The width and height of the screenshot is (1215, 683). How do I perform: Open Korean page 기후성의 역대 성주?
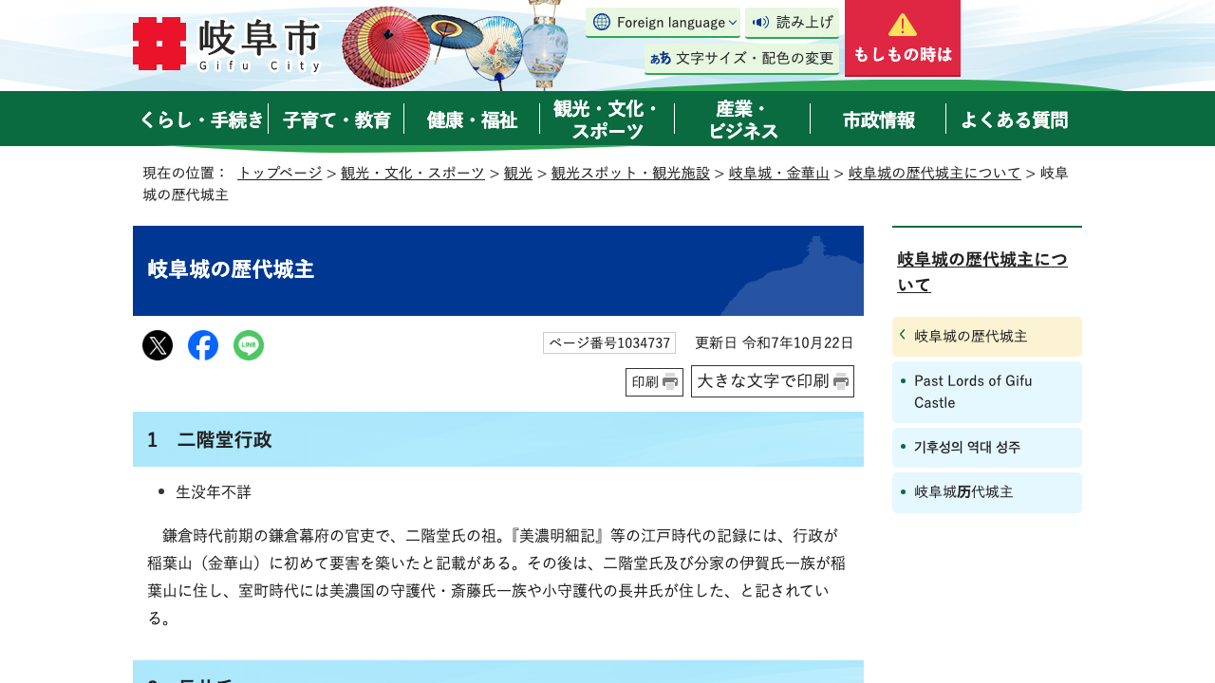click(987, 448)
